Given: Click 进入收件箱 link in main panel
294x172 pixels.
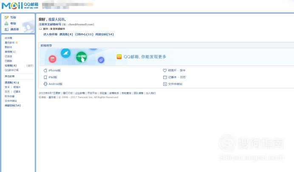Looking at the screenshot, I should point(50,34).
